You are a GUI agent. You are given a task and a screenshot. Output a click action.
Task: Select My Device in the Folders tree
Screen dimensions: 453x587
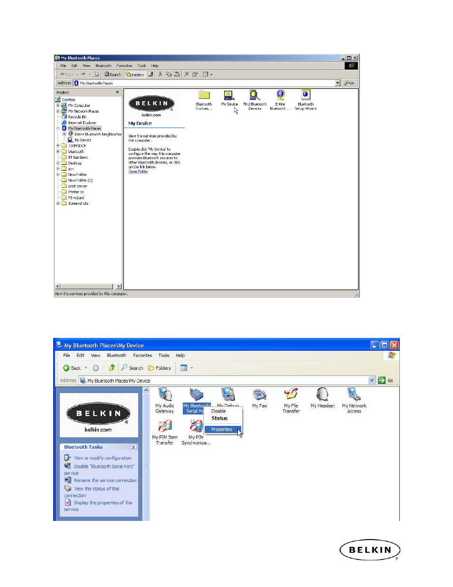point(83,140)
